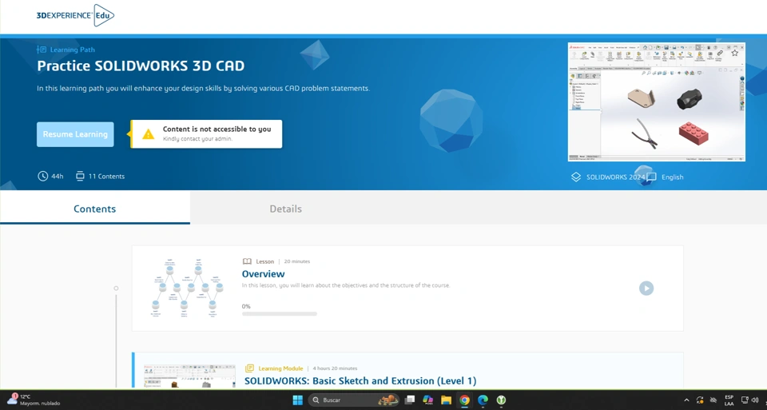
Task: Open the Overview lesson title link
Action: pyautogui.click(x=263, y=274)
